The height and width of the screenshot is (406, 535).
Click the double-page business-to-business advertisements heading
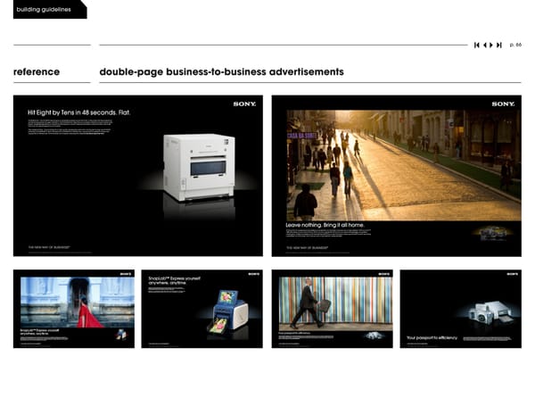221,71
